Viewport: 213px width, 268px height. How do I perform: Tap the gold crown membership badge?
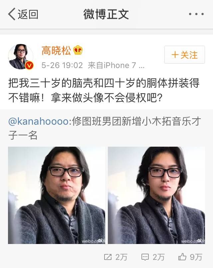(78, 50)
